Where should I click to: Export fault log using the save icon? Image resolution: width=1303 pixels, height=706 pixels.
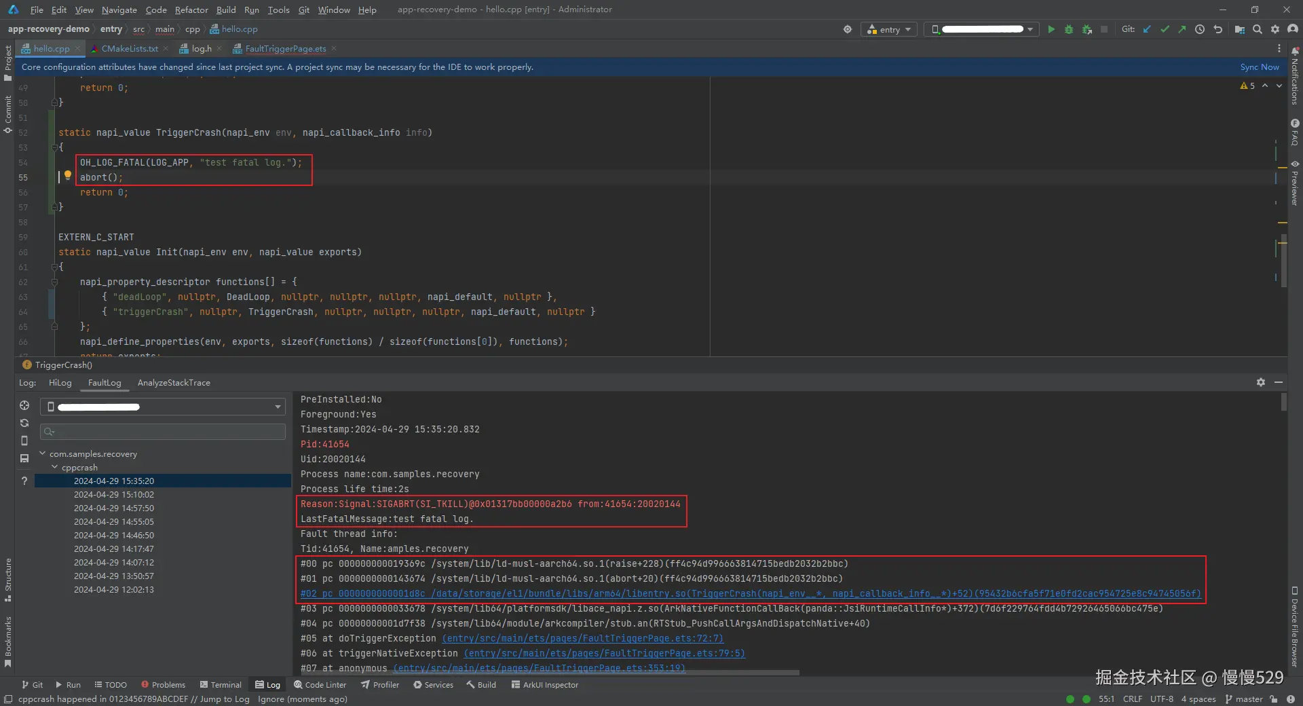[x=24, y=458]
